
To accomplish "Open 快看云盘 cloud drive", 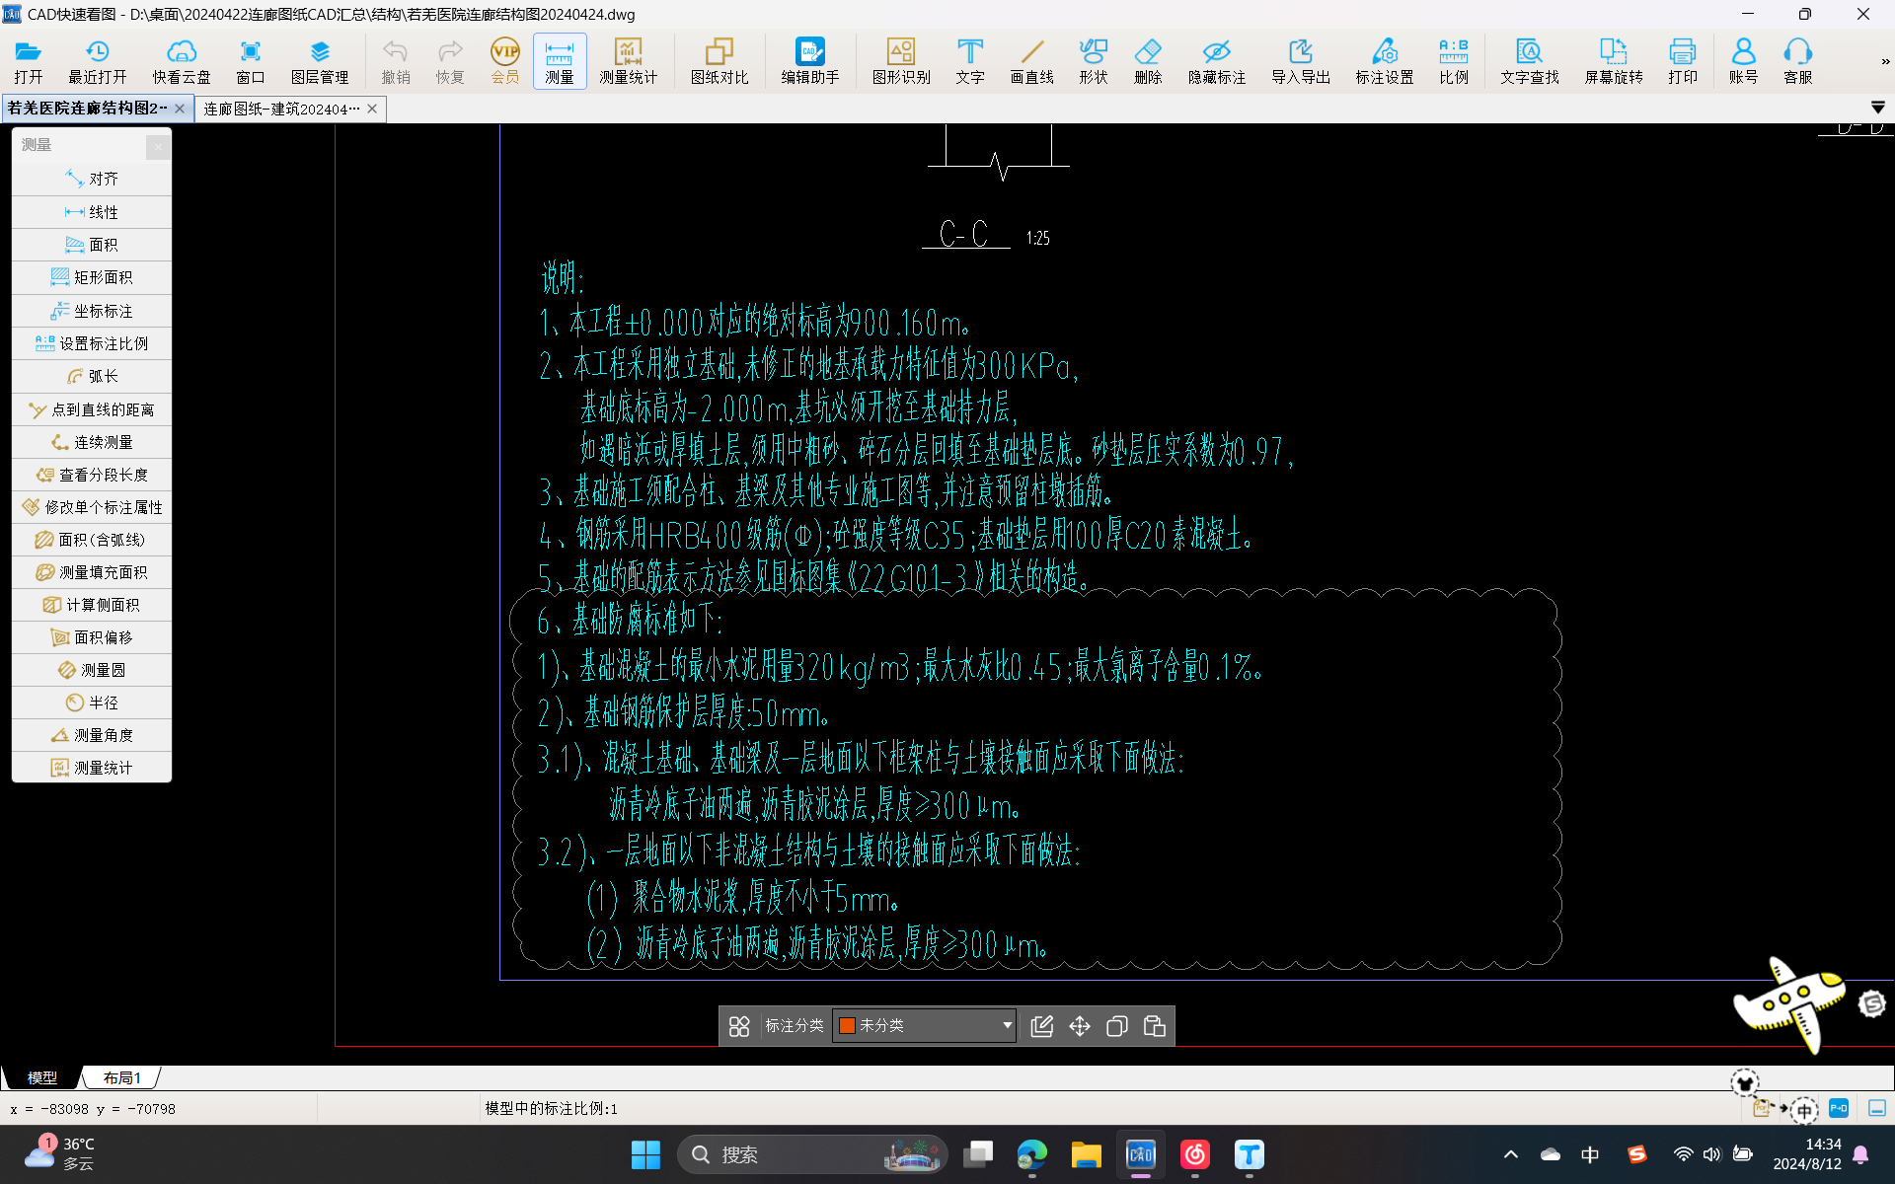I will click(x=182, y=61).
